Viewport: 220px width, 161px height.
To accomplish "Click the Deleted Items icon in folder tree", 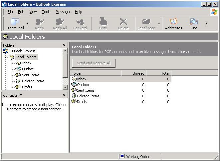I will (18, 81).
